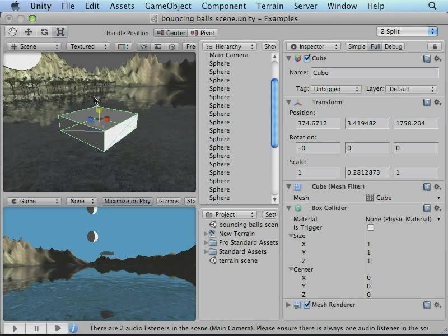This screenshot has height=336, width=448.
Task: Click the Scale Y field 0.2812873
Action: [367, 172]
